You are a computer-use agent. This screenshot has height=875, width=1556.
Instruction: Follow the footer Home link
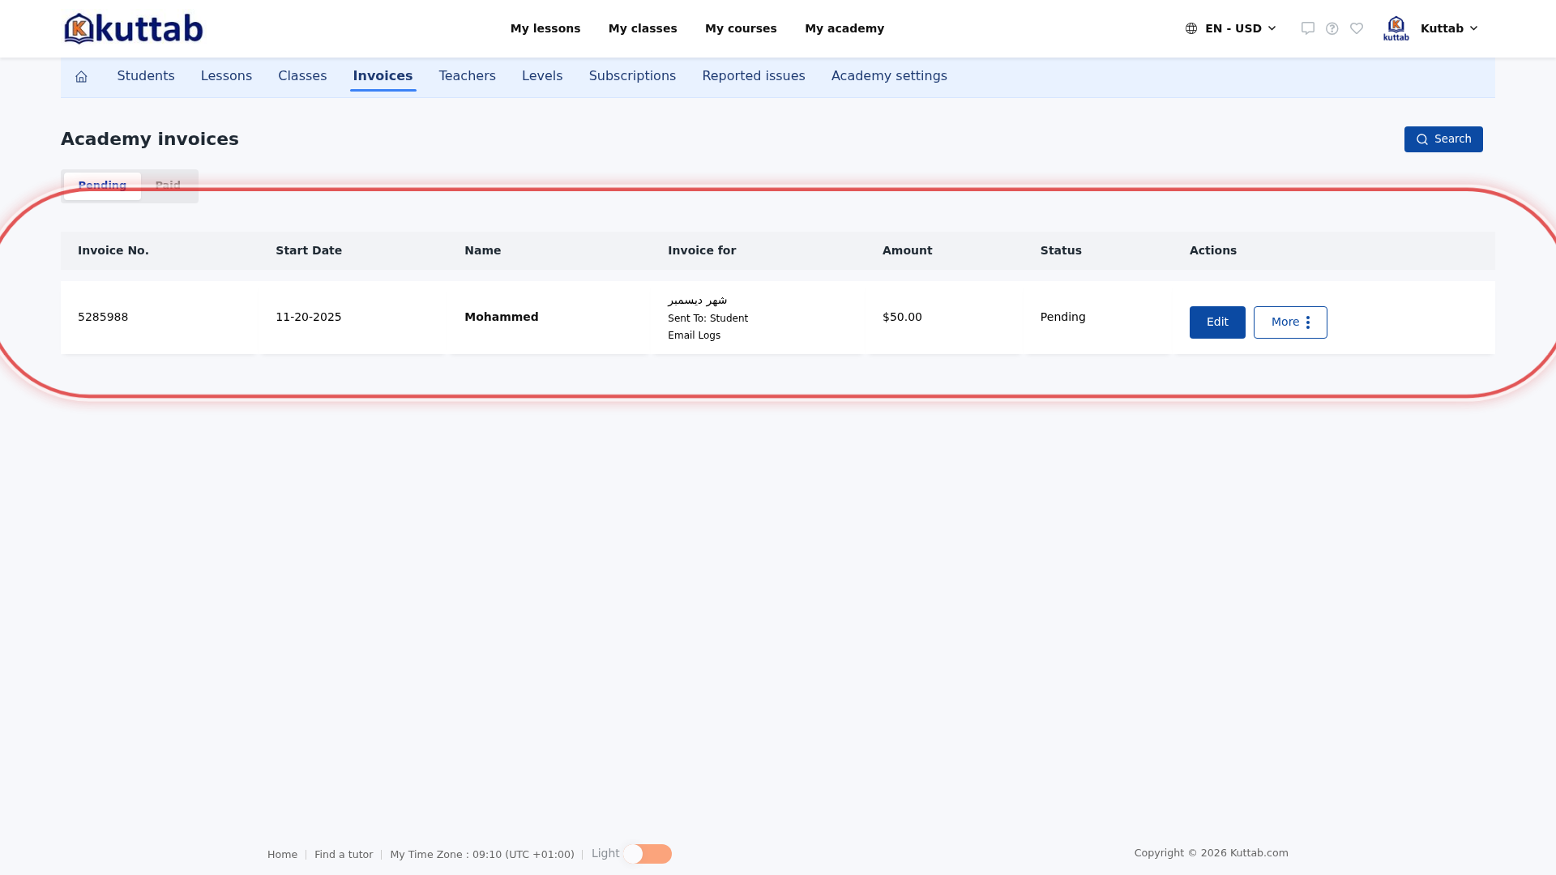[282, 855]
